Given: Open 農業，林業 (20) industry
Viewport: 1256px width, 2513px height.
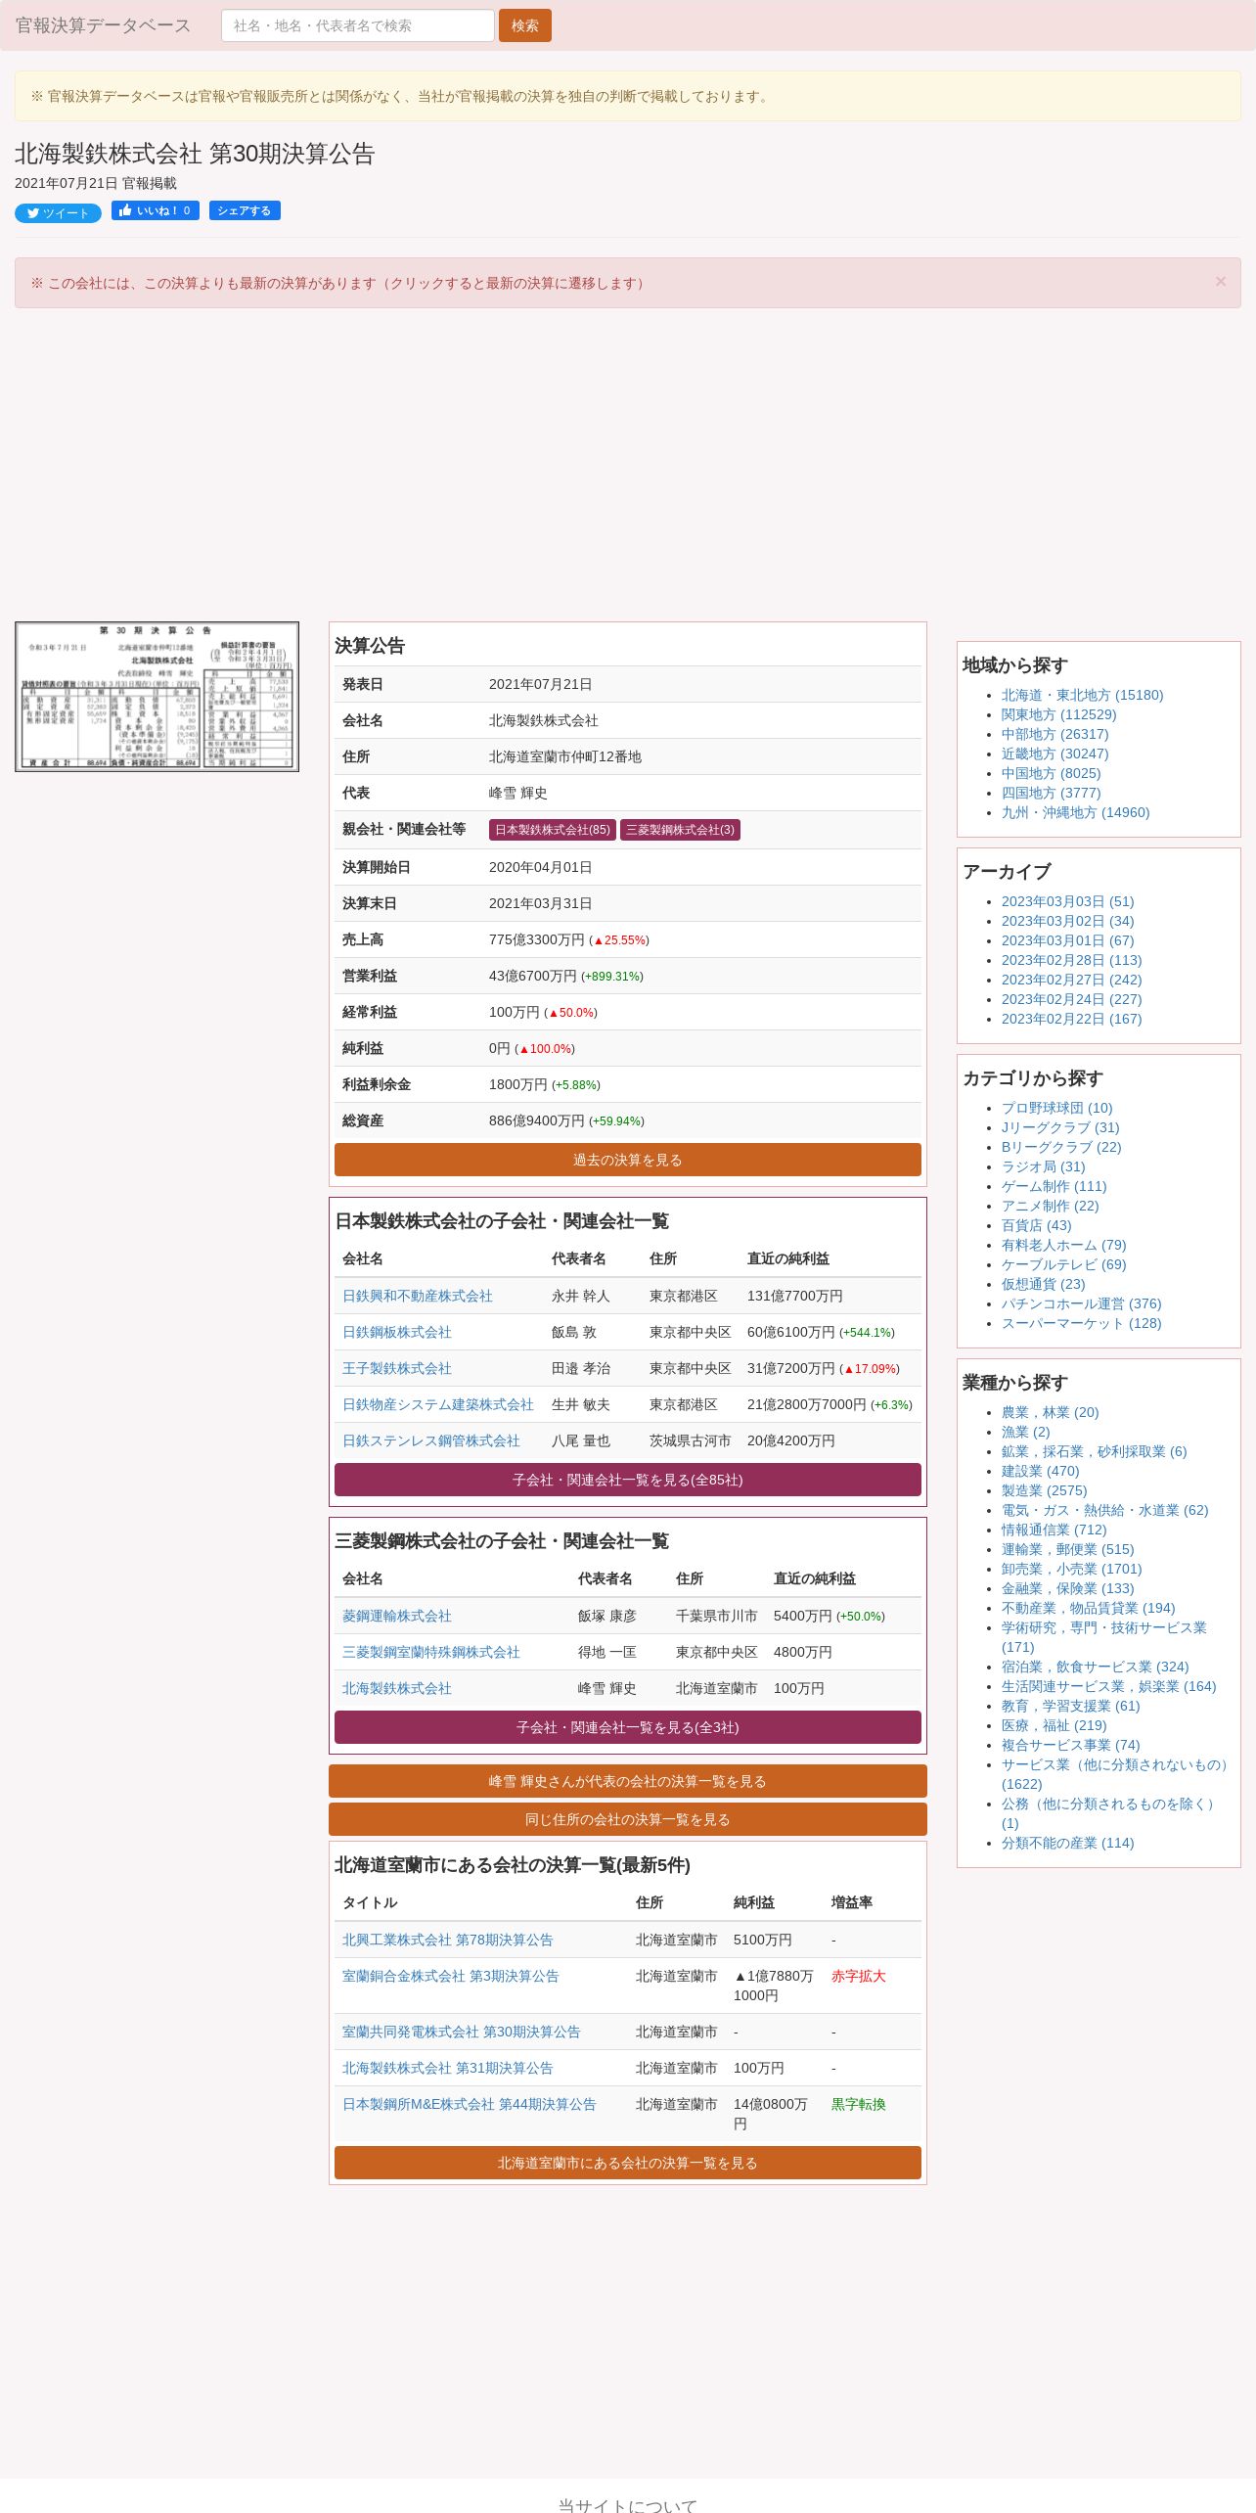Looking at the screenshot, I should coord(1051,1412).
